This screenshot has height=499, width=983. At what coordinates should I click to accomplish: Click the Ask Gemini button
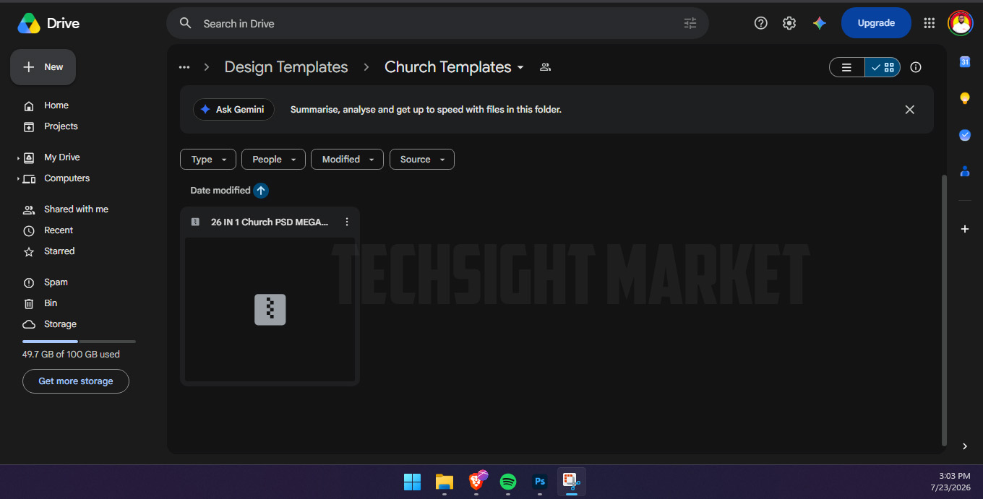[233, 110]
